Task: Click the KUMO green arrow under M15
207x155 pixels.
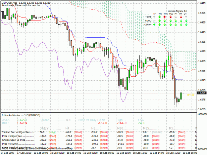Action: pos(165,21)
